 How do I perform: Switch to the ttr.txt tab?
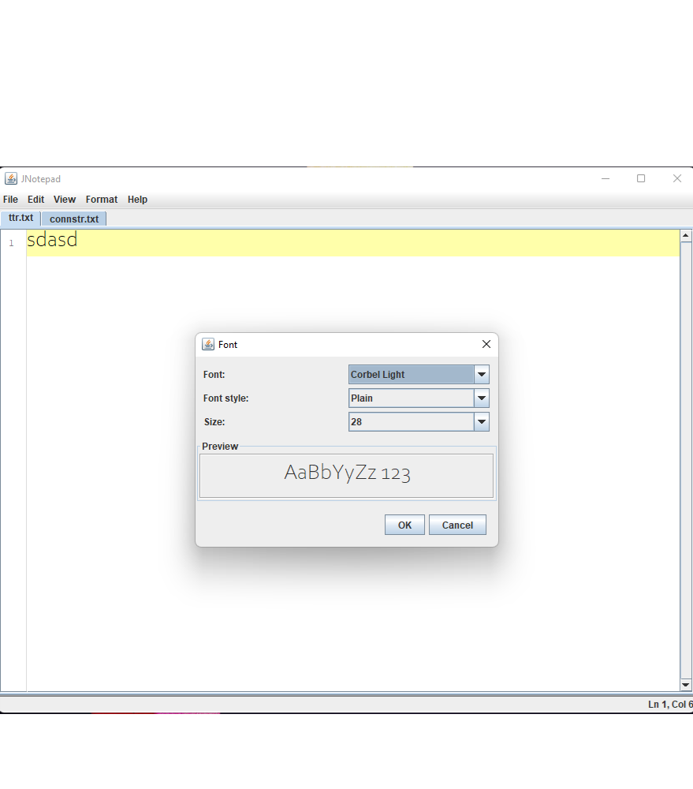coord(20,219)
